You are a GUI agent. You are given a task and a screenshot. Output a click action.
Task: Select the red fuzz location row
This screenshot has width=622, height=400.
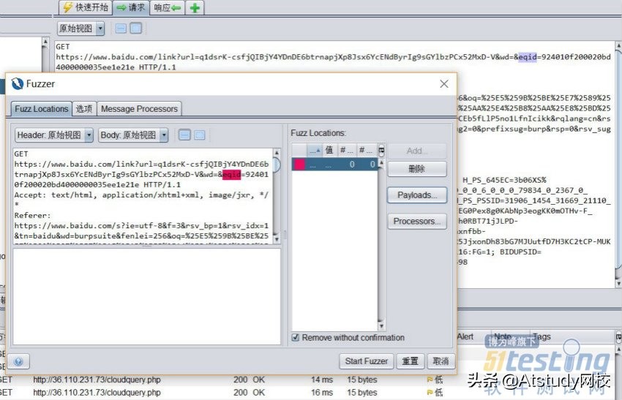click(x=334, y=164)
